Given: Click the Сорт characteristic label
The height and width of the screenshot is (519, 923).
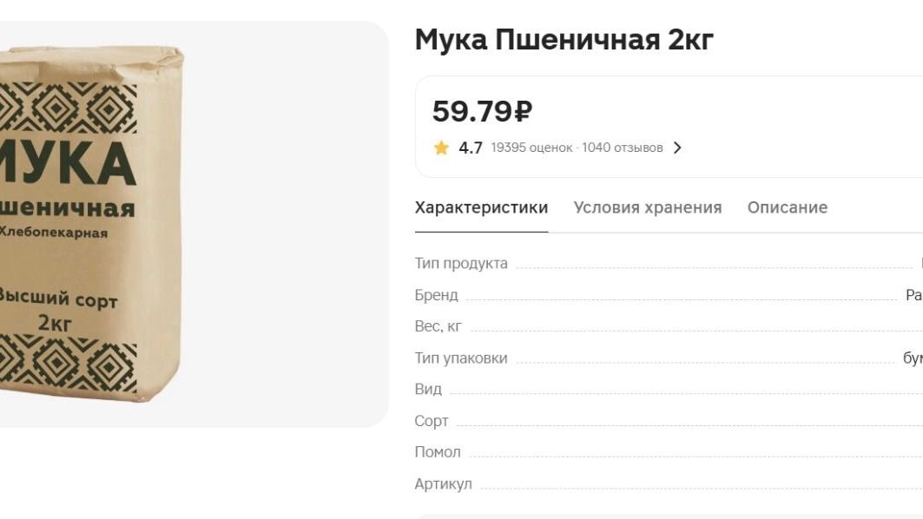Looking at the screenshot, I should click(432, 421).
